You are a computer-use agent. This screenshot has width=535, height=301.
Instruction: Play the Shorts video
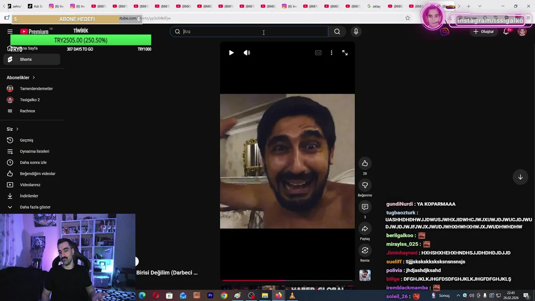[231, 53]
